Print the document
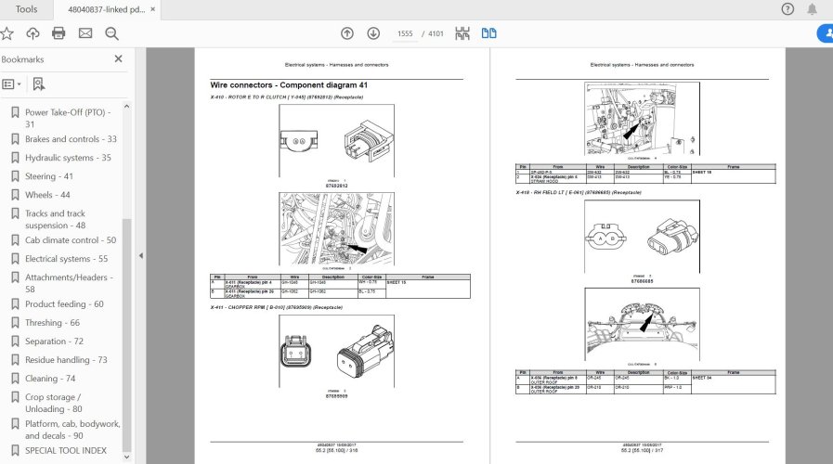833x464 pixels. [59, 33]
